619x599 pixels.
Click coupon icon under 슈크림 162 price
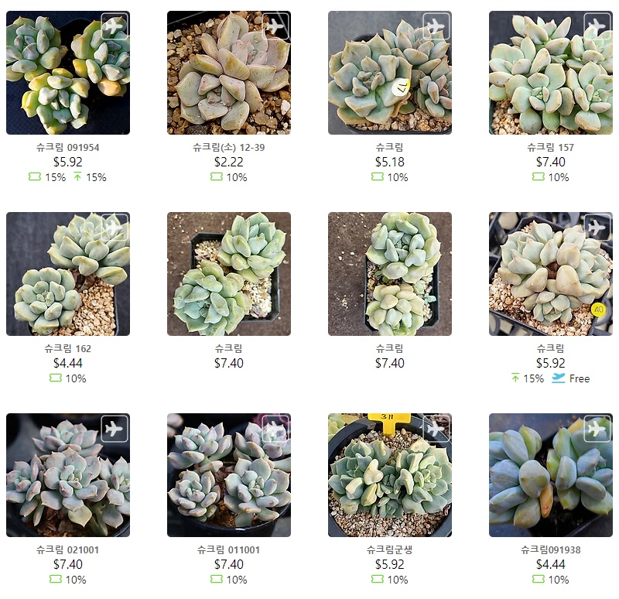pyautogui.click(x=56, y=378)
